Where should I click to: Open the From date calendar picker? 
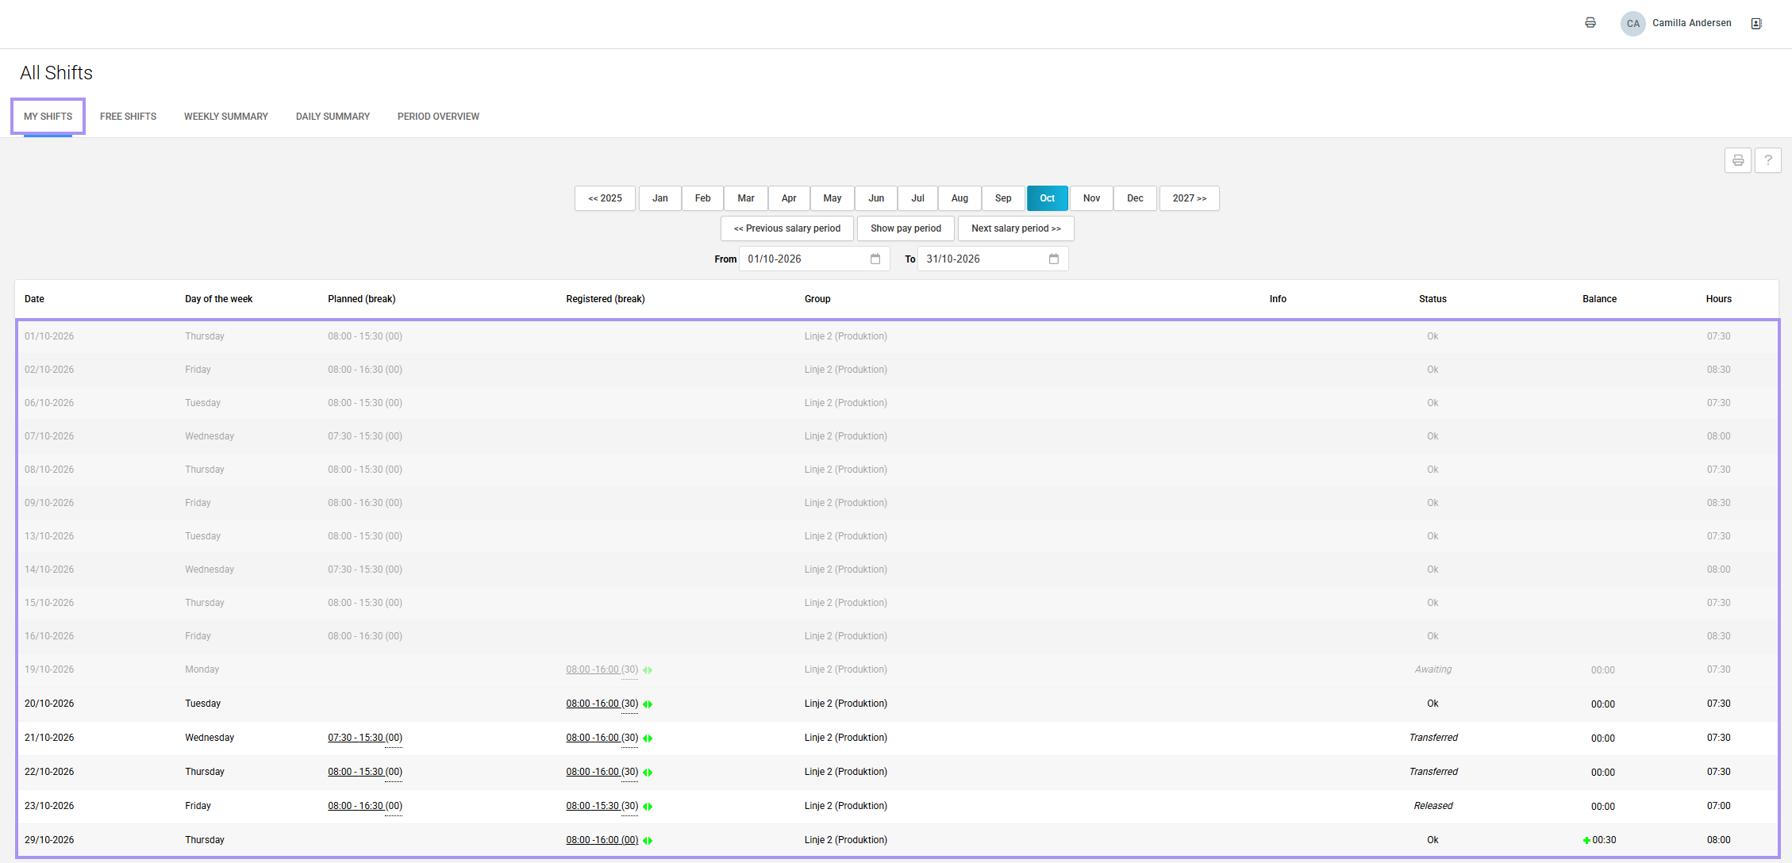click(x=875, y=259)
